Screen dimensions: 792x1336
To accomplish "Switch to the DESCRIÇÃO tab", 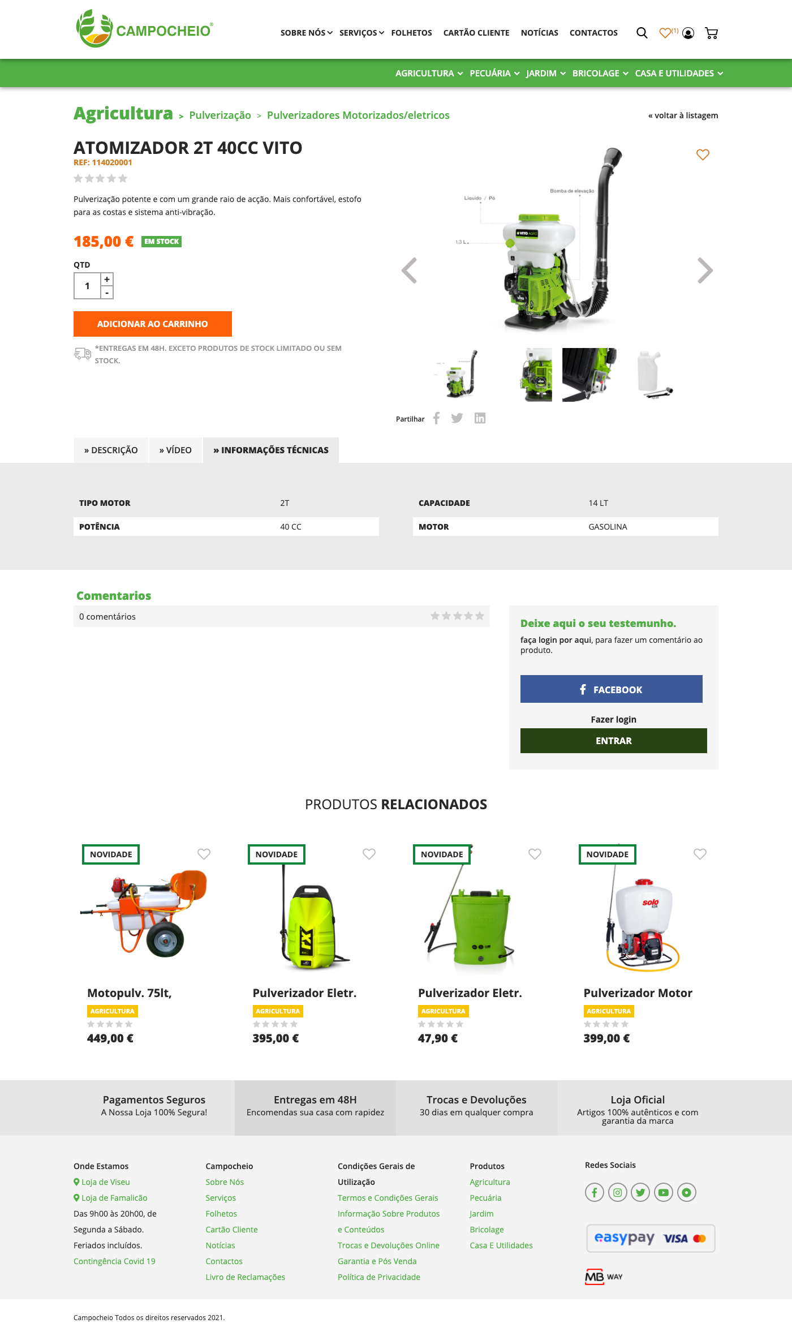I will (x=111, y=450).
